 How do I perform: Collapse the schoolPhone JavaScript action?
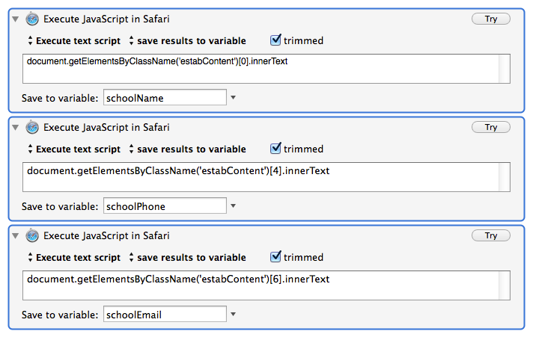pyautogui.click(x=15, y=127)
